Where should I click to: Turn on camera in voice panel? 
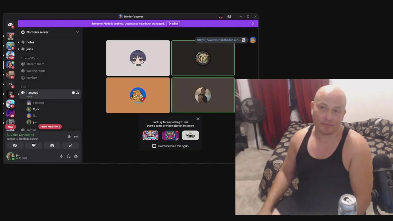15,145
